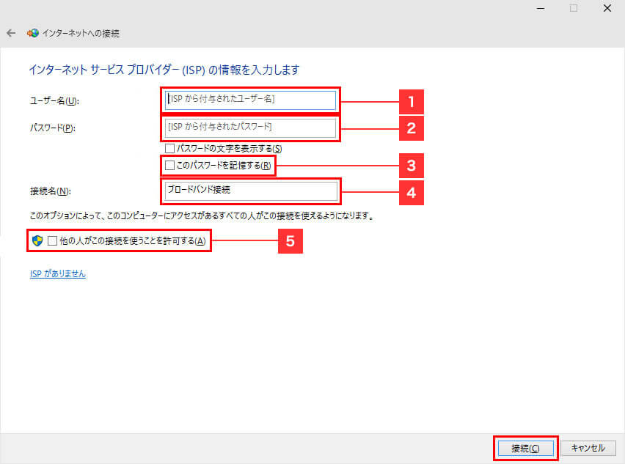Click the このオプションによって description text

(x=202, y=216)
